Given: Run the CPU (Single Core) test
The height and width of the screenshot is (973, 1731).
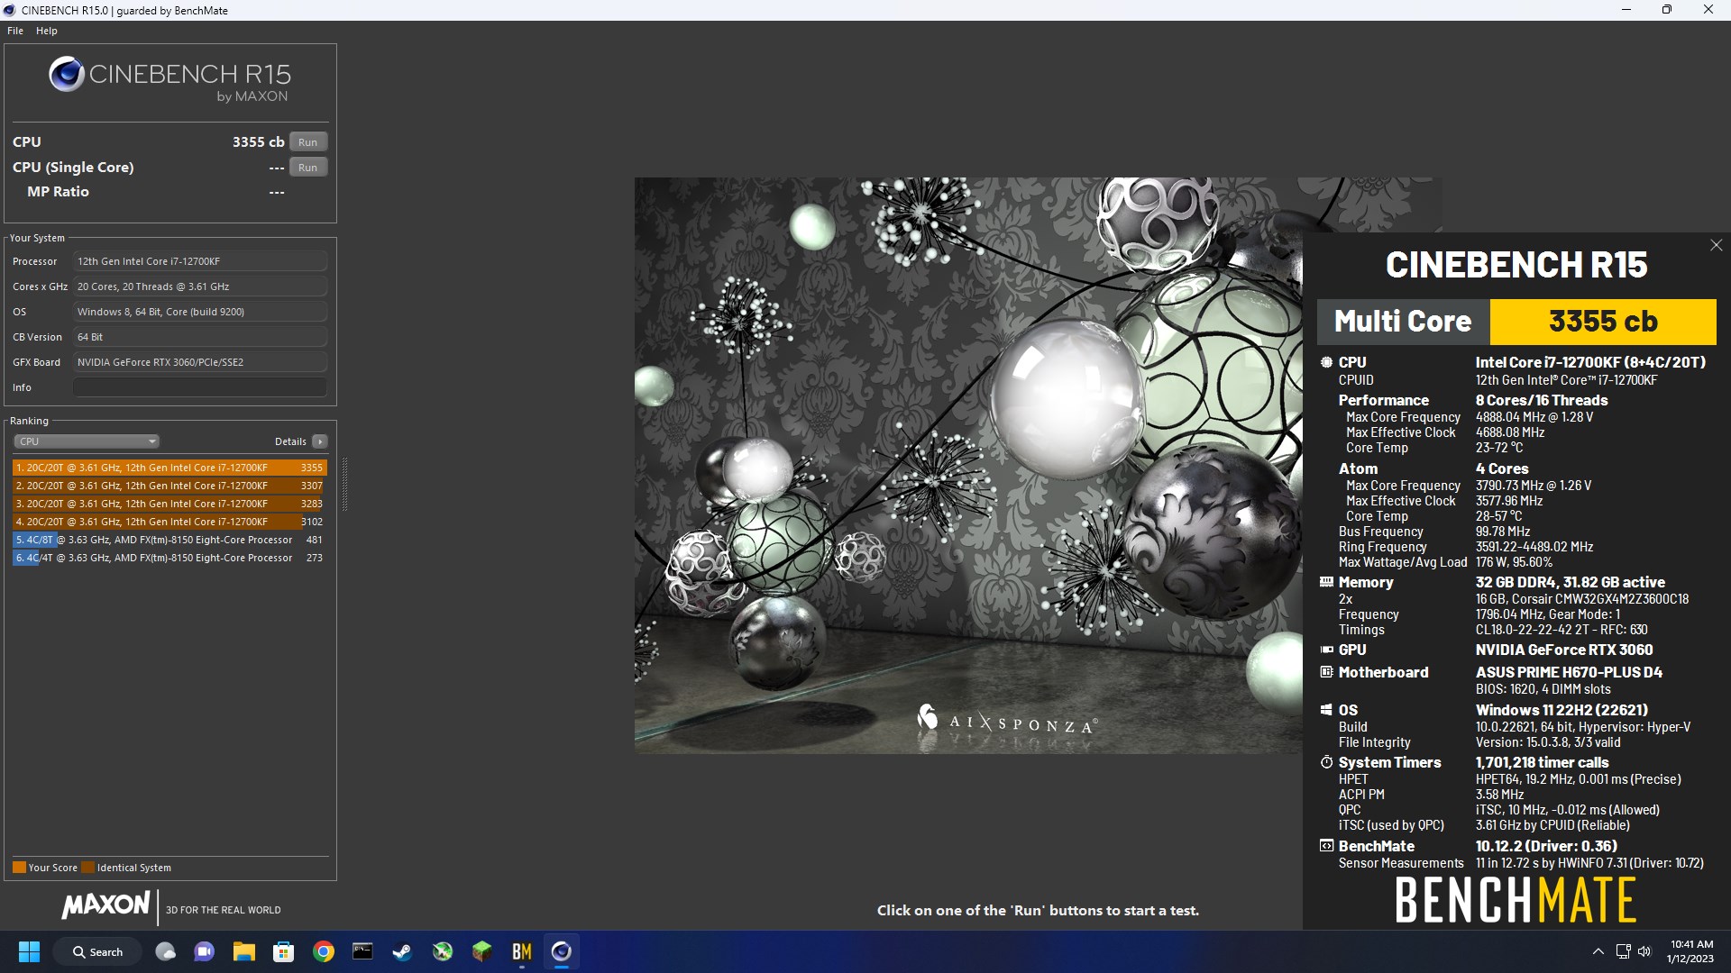Looking at the screenshot, I should (x=307, y=168).
